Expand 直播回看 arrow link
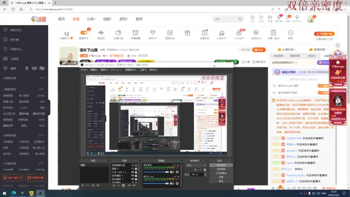This screenshot has width=350, height=197. tap(318, 49)
